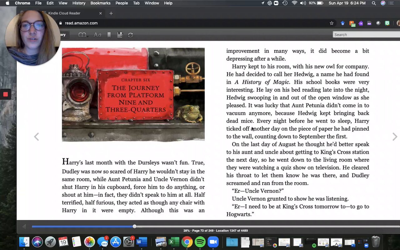Stop recording with the red square button

click(5, 94)
